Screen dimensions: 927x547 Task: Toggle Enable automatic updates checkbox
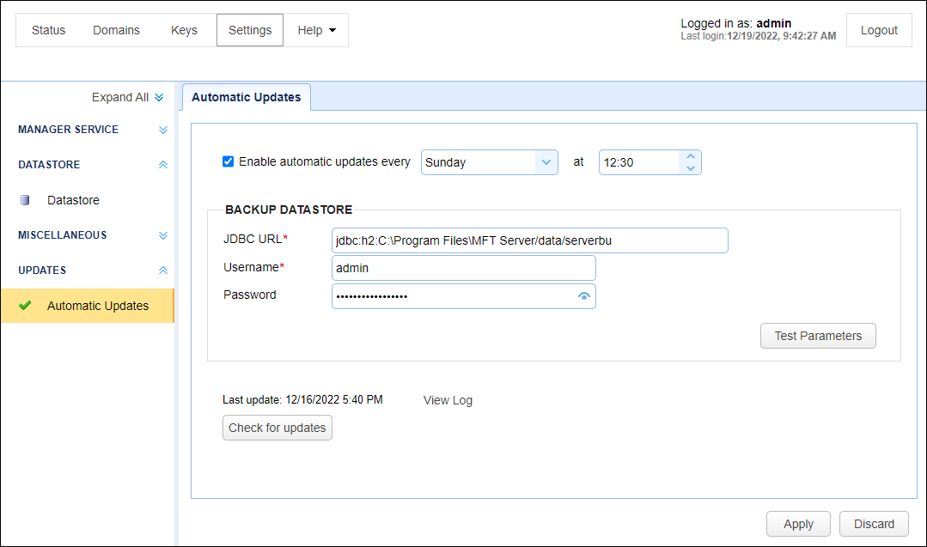[229, 161]
